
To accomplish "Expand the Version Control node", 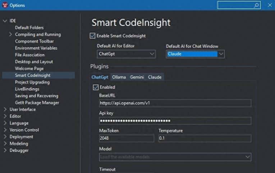I will [x=5, y=130].
